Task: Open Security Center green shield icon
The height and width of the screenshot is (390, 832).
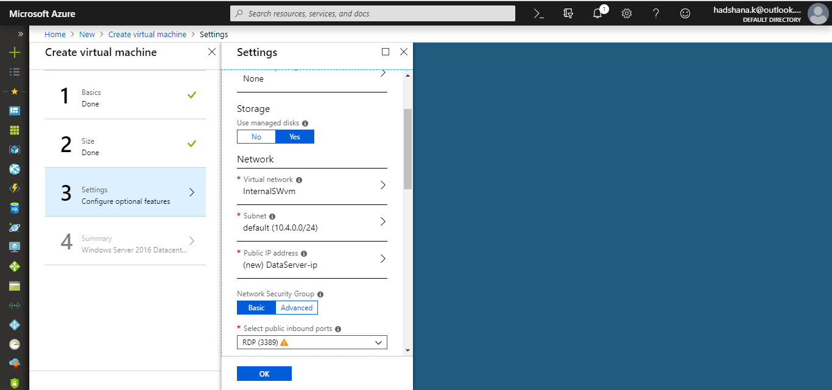Action: [x=15, y=383]
